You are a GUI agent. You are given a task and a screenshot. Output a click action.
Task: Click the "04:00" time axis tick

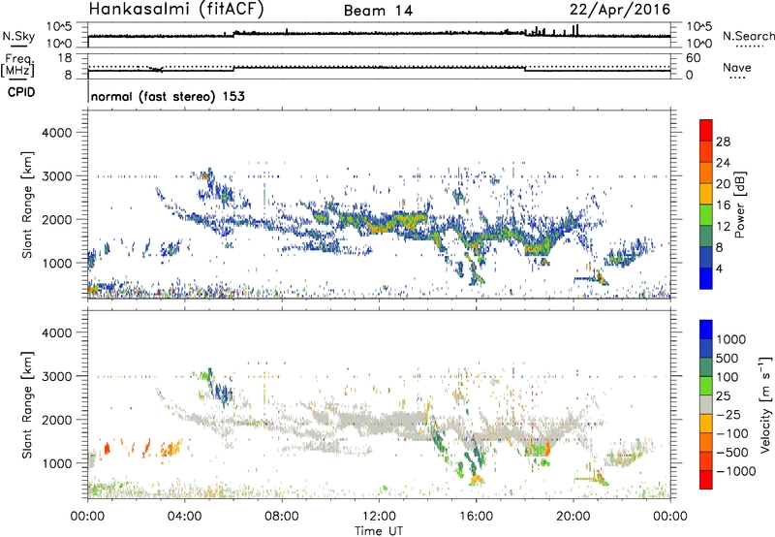[x=185, y=517]
